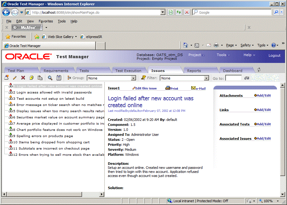Click the details pane scroll-down arrow
This screenshot has width=287, height=205.
point(282,194)
